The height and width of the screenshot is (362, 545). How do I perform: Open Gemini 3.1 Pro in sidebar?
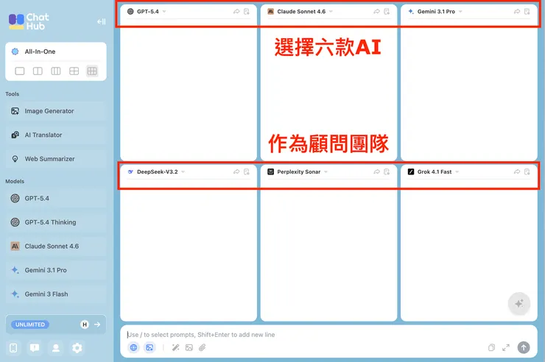click(x=56, y=270)
